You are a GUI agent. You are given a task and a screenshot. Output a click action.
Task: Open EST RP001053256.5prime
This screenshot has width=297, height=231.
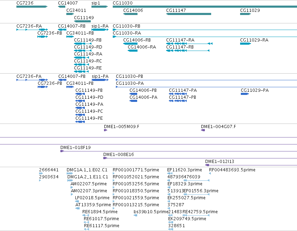coord(136,184)
